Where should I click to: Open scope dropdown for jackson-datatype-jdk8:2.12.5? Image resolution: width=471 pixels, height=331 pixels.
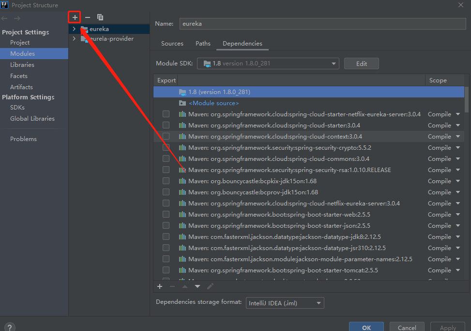[458, 237]
